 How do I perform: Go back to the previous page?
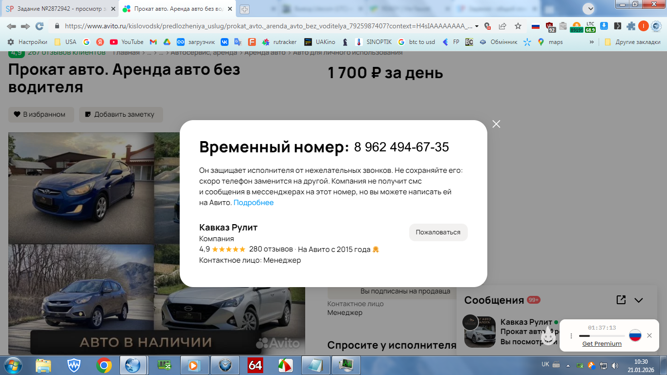click(x=11, y=26)
